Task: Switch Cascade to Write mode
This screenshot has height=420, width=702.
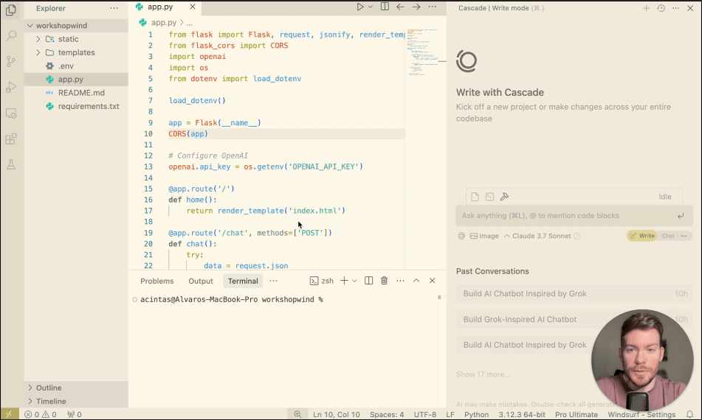Action: (x=642, y=236)
